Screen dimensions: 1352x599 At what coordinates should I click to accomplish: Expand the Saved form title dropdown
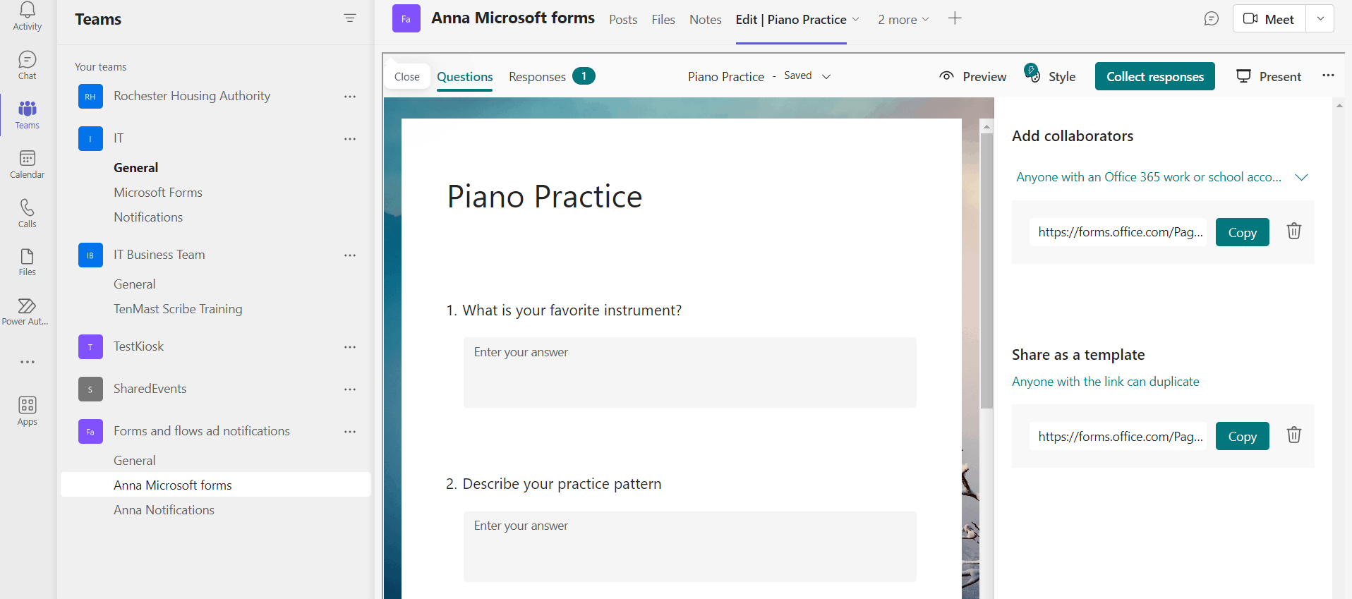(x=826, y=76)
